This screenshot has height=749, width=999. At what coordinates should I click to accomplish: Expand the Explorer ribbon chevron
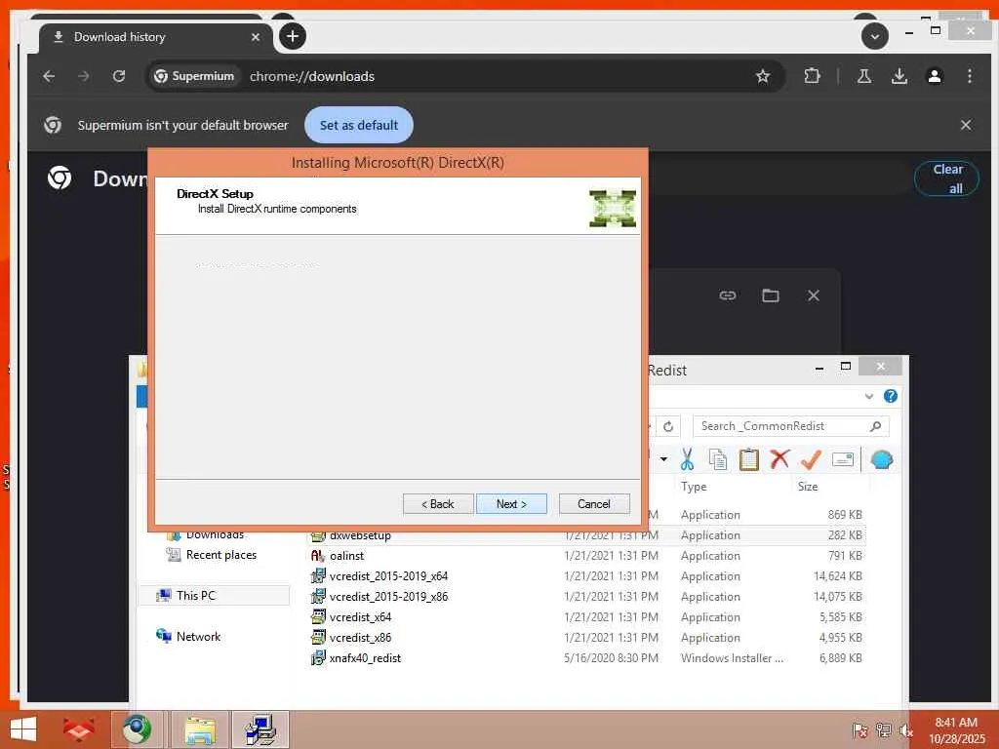868,396
